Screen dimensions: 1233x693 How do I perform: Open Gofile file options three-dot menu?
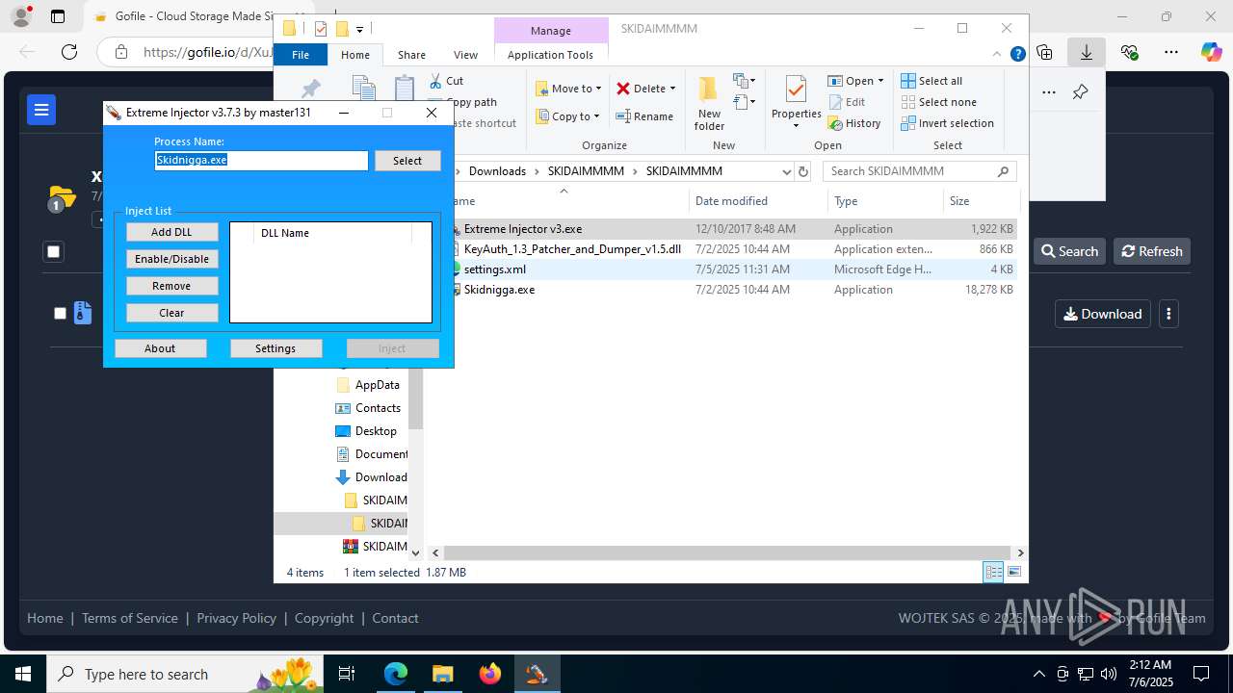tap(1168, 314)
